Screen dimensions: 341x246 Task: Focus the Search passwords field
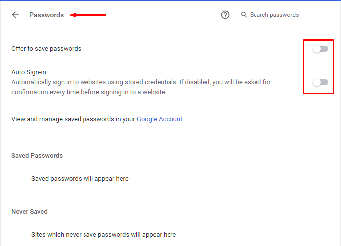pyautogui.click(x=289, y=15)
